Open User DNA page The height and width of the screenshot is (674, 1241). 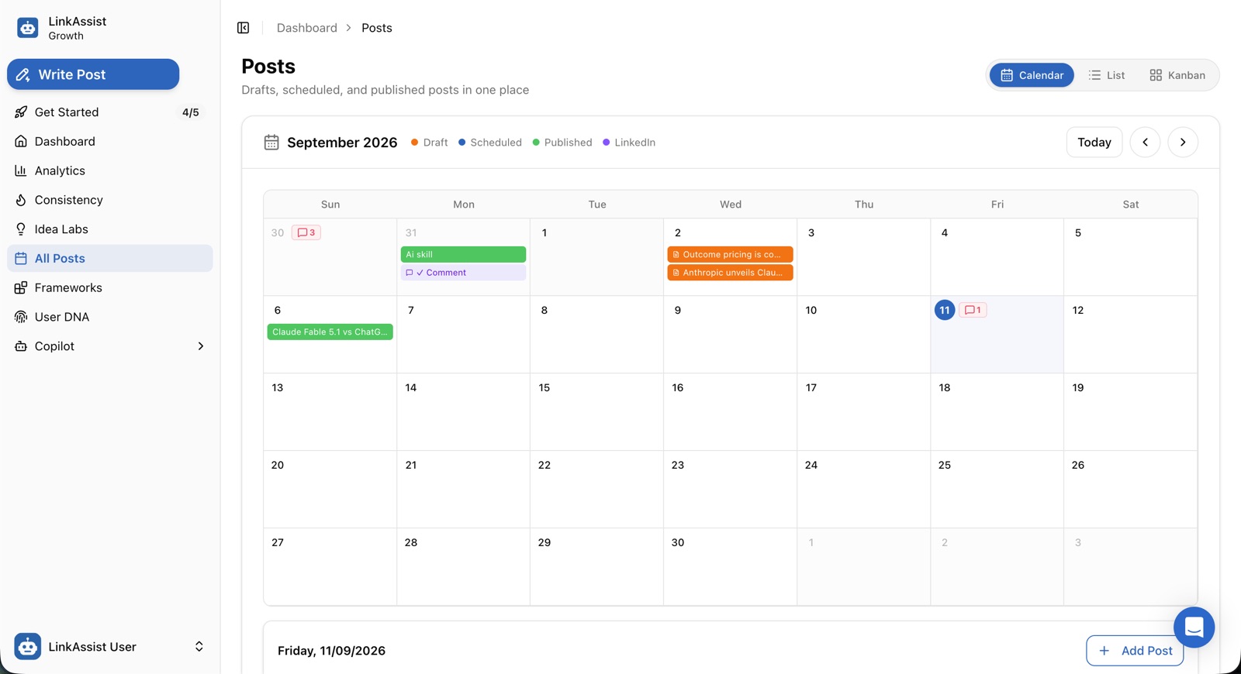click(110, 317)
